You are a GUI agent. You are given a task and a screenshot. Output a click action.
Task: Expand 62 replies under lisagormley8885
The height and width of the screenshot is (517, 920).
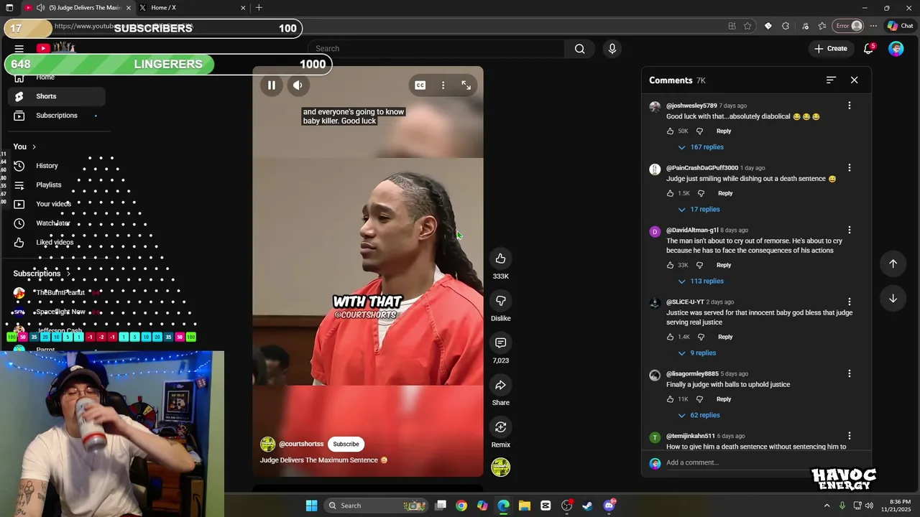(x=699, y=415)
